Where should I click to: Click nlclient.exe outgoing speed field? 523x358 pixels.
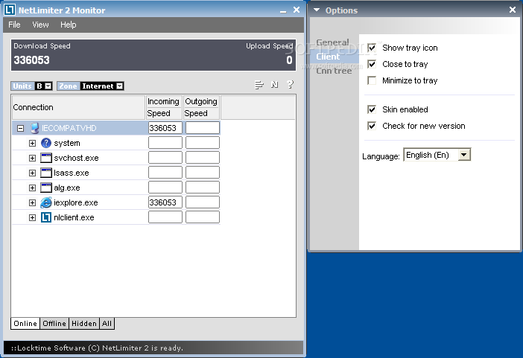point(203,217)
